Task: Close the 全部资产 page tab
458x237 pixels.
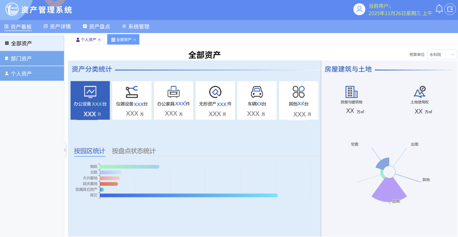Action: coord(135,40)
